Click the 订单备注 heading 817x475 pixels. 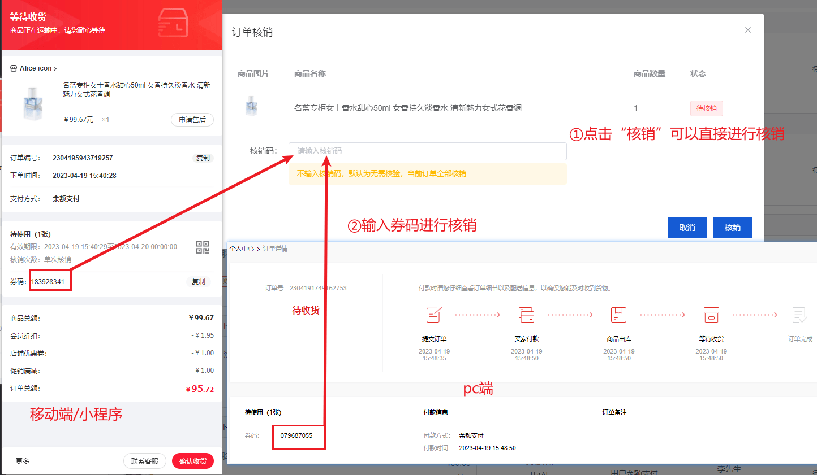click(x=614, y=413)
